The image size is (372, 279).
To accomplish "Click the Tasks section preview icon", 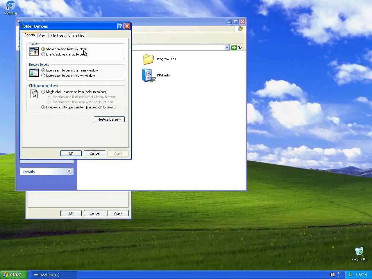I will 34,51.
